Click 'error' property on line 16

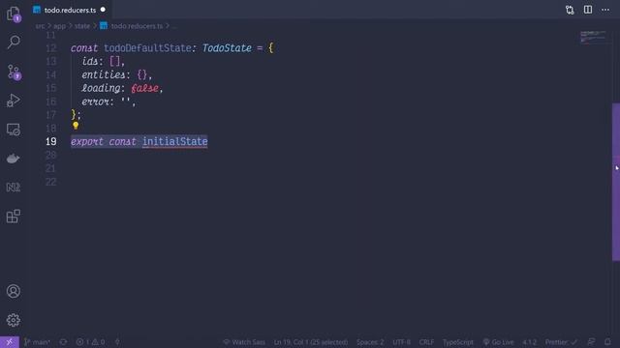(x=95, y=101)
